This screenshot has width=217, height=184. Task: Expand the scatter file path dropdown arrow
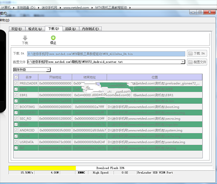click(x=183, y=62)
